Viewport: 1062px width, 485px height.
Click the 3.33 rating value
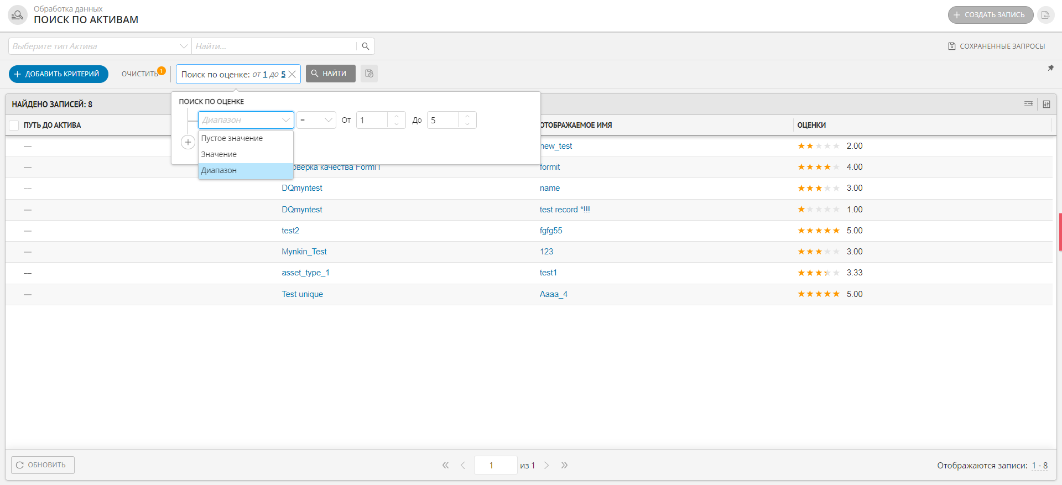point(855,273)
